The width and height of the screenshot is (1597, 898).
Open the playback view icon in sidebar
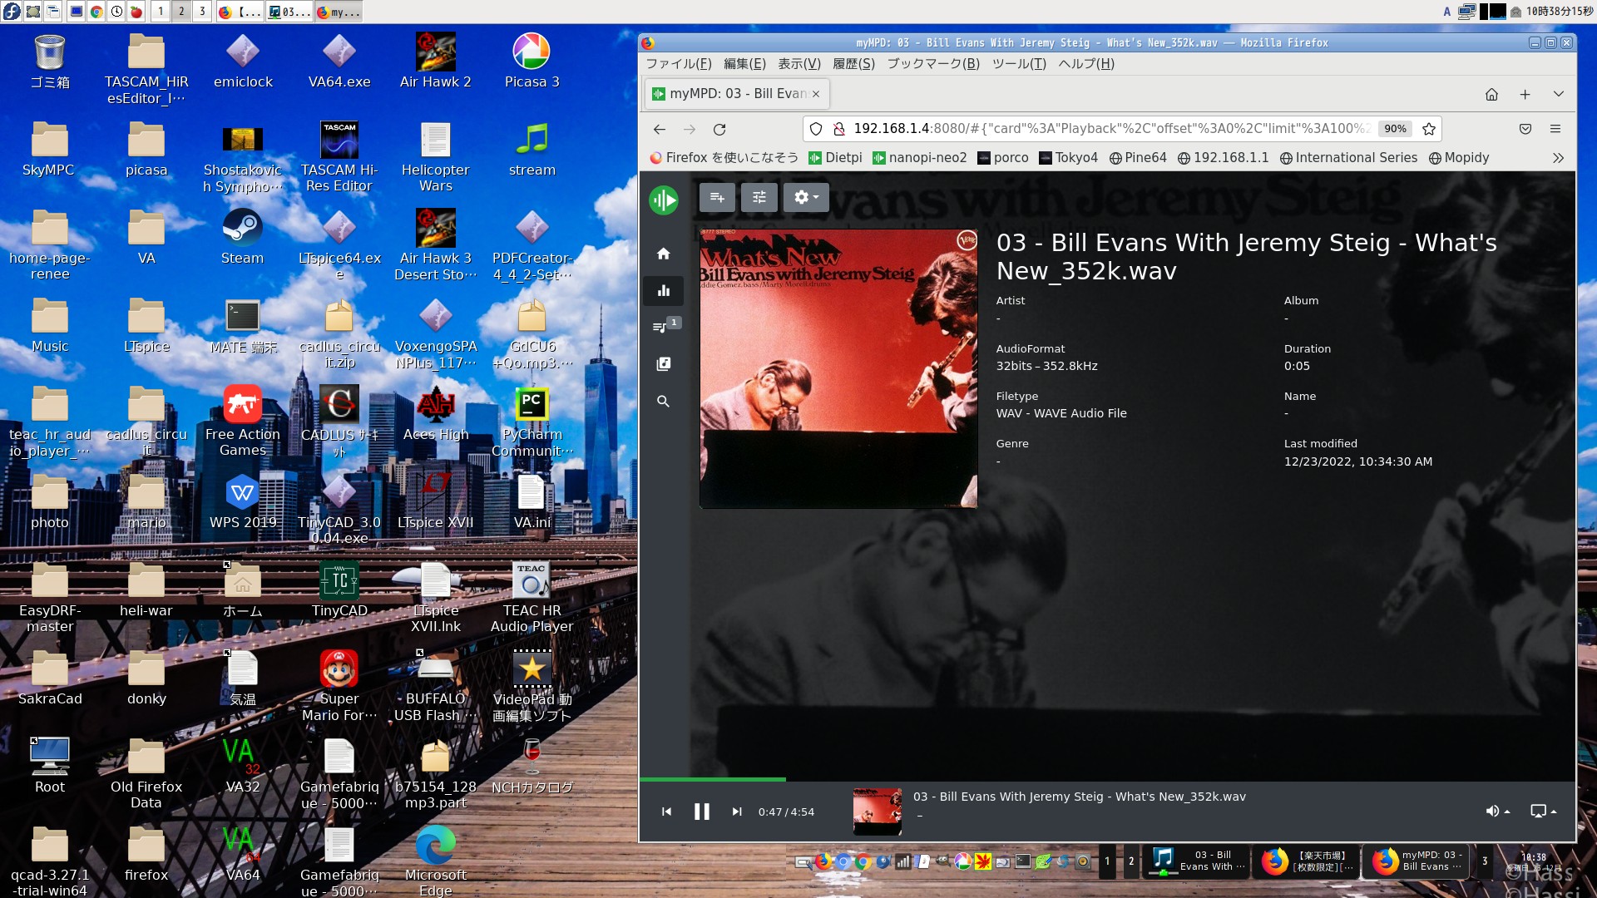coord(663,291)
